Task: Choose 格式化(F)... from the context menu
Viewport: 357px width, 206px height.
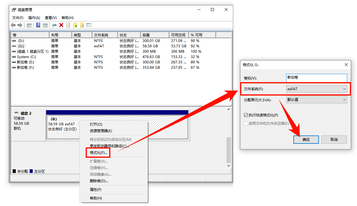Action: (x=98, y=153)
